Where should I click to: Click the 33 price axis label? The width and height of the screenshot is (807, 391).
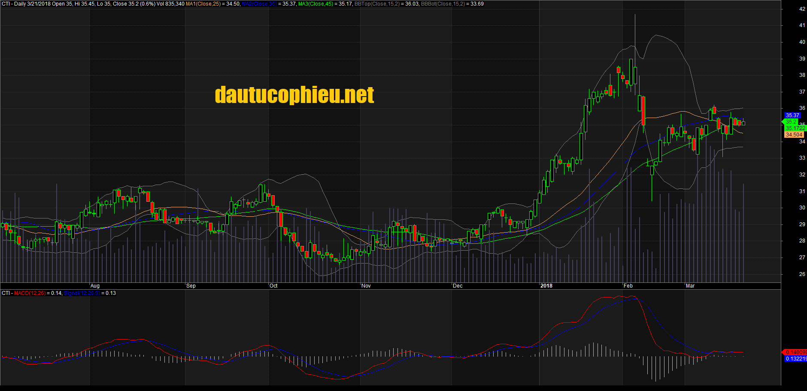pos(802,158)
